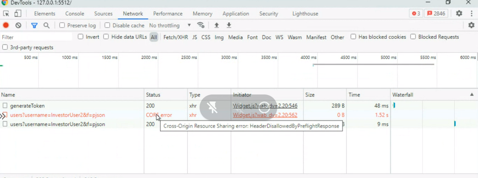Screen dimensions: 478x178
Task: Click the import HAR file upload icon
Action: [216, 25]
